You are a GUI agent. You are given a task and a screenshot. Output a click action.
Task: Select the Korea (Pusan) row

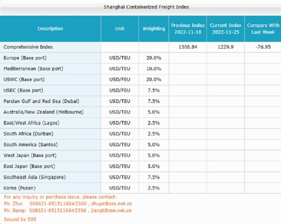pos(19,188)
